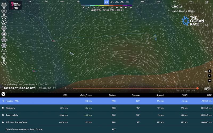The height and width of the screenshot is (133, 213).
Task: Click the VMC column header
Action: (185, 95)
